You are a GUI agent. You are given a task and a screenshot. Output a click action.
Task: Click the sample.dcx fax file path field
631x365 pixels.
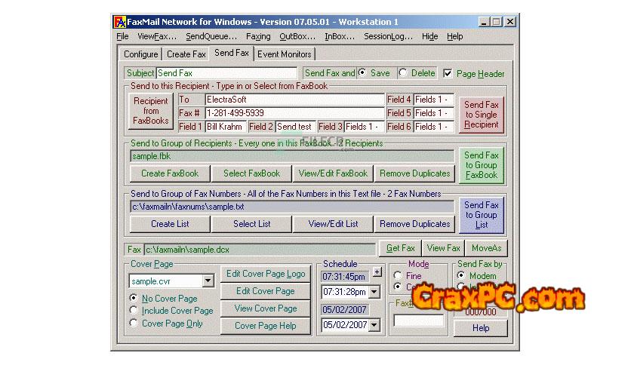(x=260, y=250)
